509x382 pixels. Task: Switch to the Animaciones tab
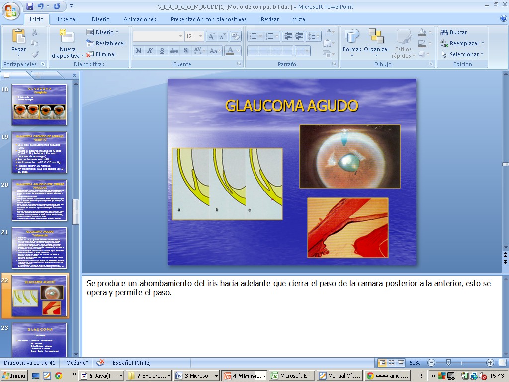tap(140, 19)
